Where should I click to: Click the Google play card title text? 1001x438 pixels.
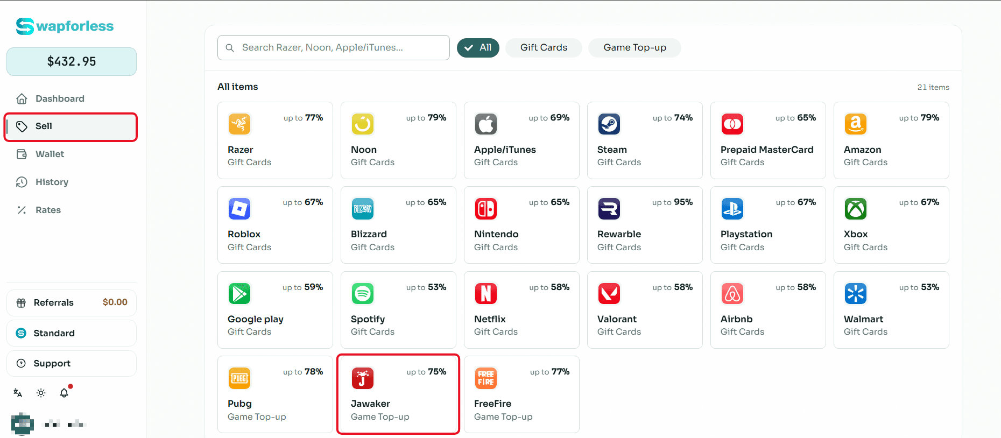(255, 319)
